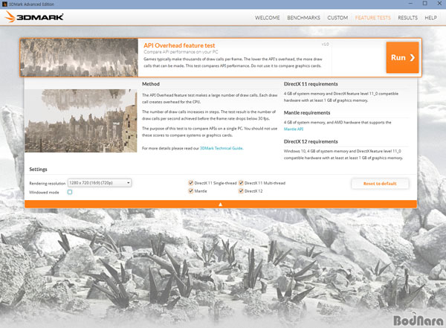This screenshot has height=328, width=446.
Task: Click Reset to default button
Action: point(380,184)
